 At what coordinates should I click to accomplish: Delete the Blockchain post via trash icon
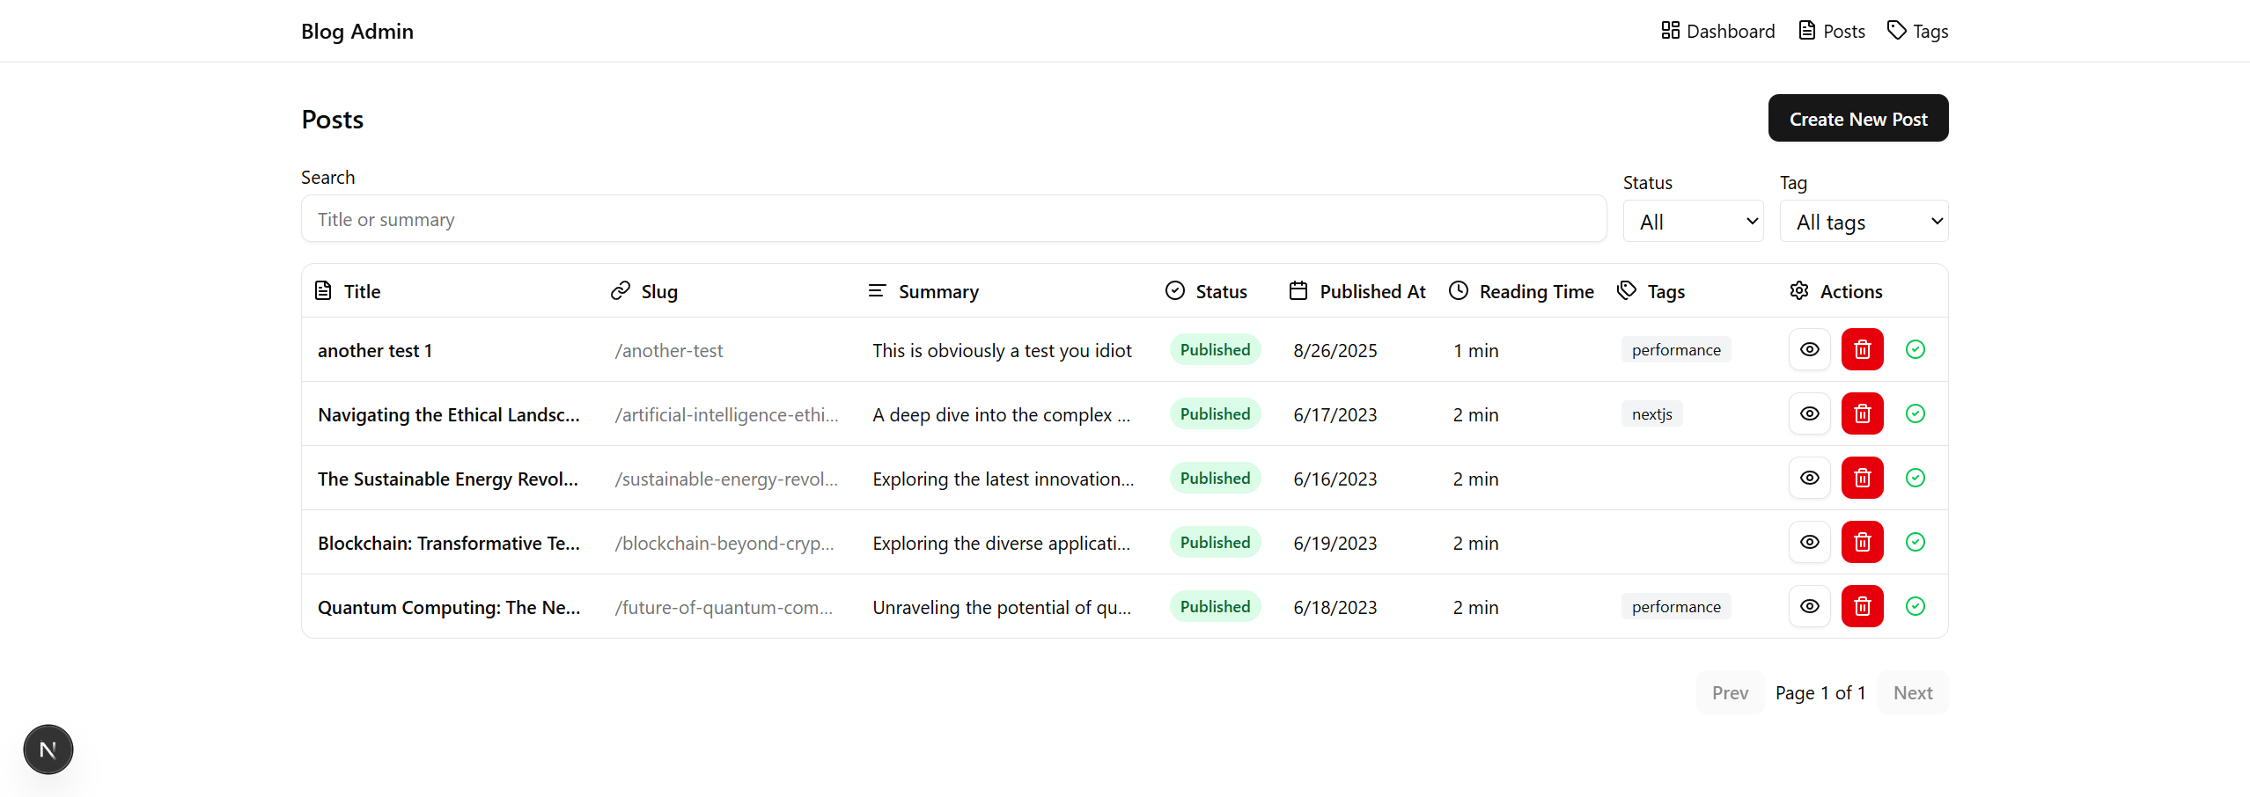coord(1862,542)
